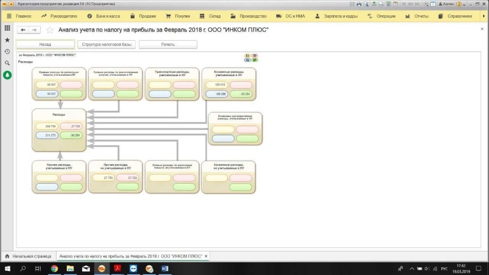
Task: Open Windows Start menu
Action: 8,268
